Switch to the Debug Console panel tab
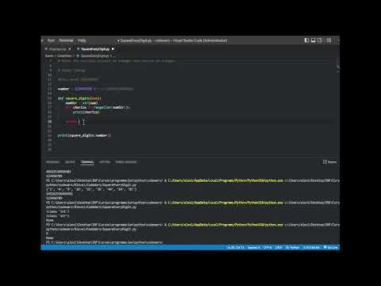The height and width of the screenshot is (286, 381). [x=126, y=162]
